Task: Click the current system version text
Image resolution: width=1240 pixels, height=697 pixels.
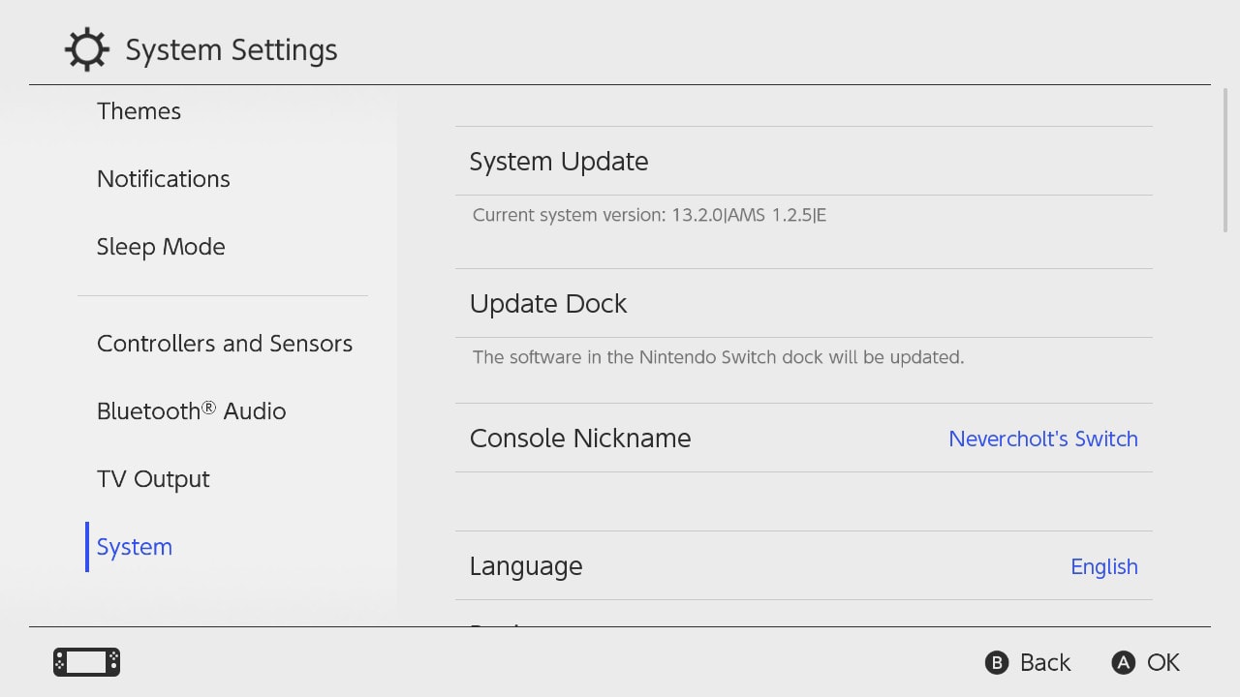Action: [648, 215]
